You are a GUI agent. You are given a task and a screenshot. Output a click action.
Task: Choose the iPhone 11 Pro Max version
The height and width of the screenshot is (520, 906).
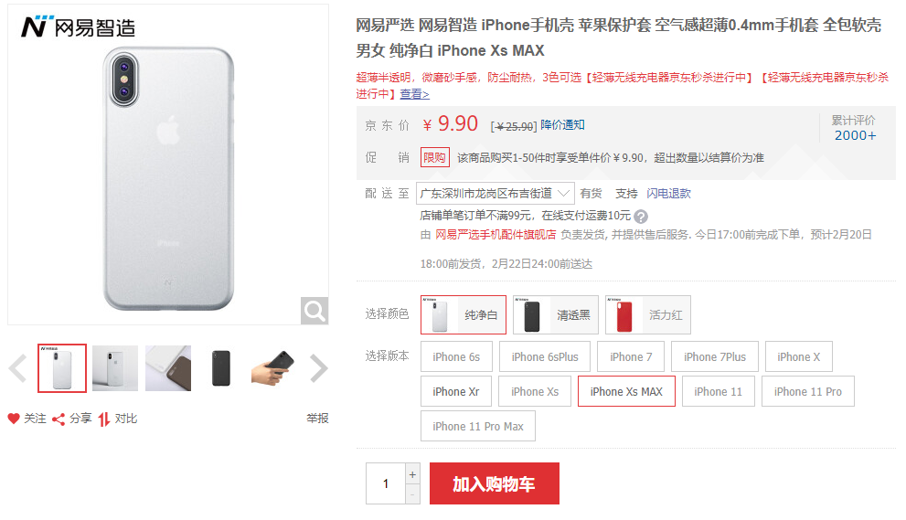(x=478, y=426)
